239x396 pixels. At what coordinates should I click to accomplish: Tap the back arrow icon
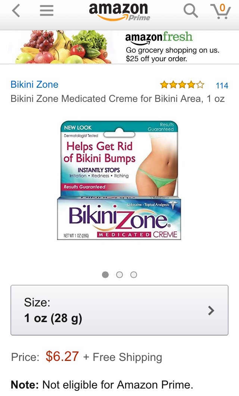pyautogui.click(x=16, y=11)
